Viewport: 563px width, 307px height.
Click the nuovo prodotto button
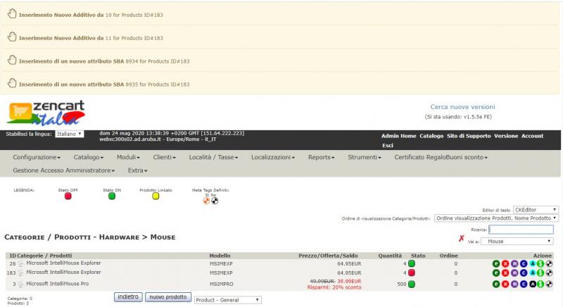tap(168, 297)
